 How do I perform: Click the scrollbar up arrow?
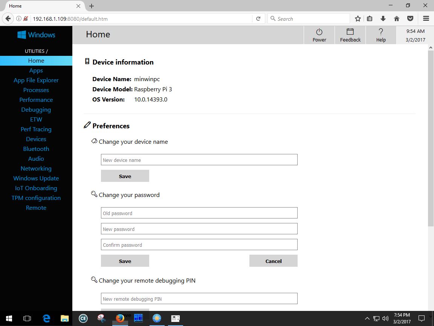click(x=431, y=48)
